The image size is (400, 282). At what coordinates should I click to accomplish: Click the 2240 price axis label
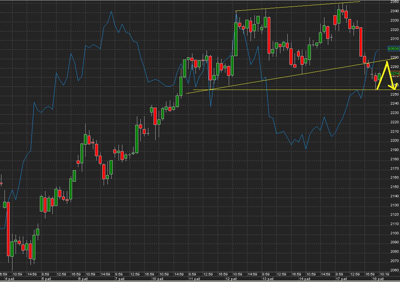pos(394,103)
